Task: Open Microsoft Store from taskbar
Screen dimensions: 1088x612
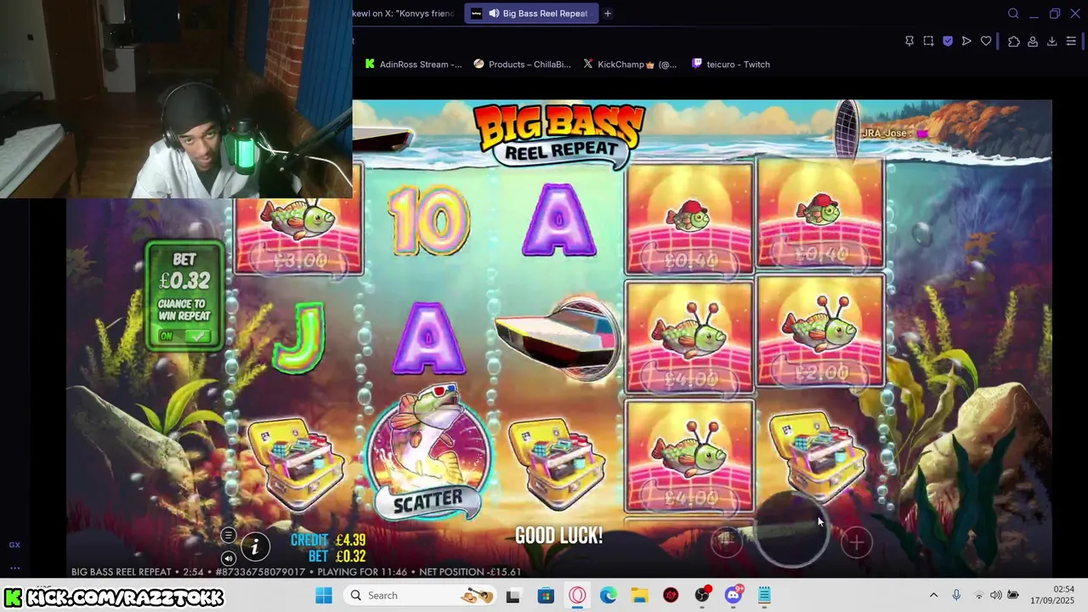Action: pos(545,595)
